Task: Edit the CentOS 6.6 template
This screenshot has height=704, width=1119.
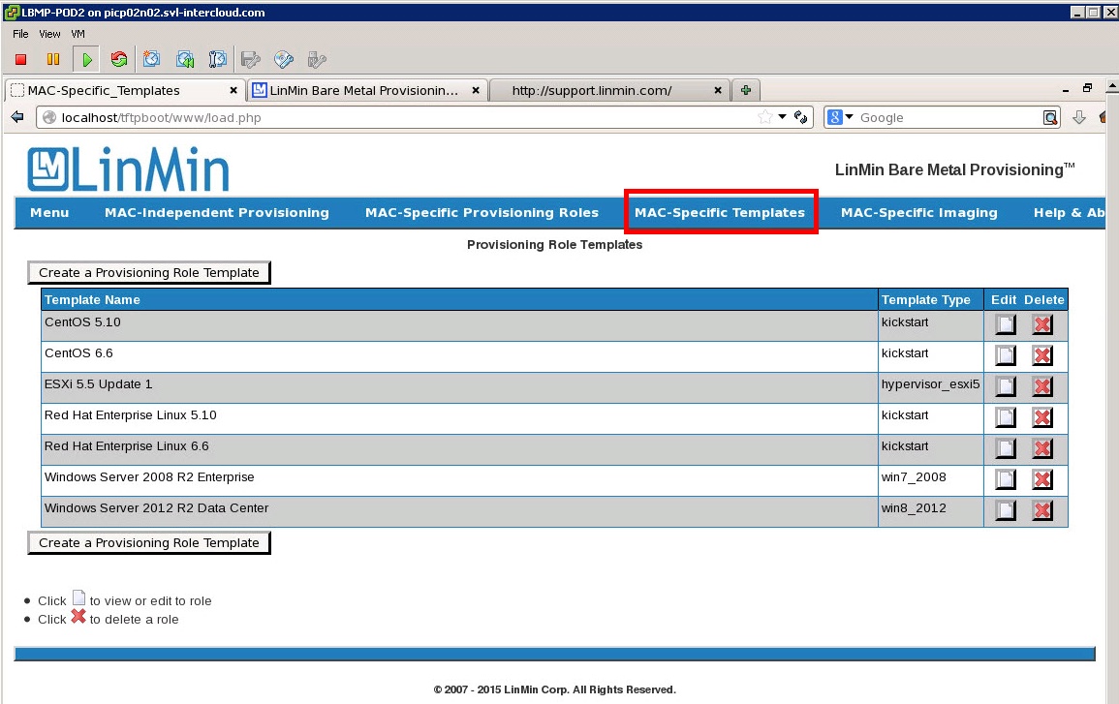Action: coord(1006,355)
